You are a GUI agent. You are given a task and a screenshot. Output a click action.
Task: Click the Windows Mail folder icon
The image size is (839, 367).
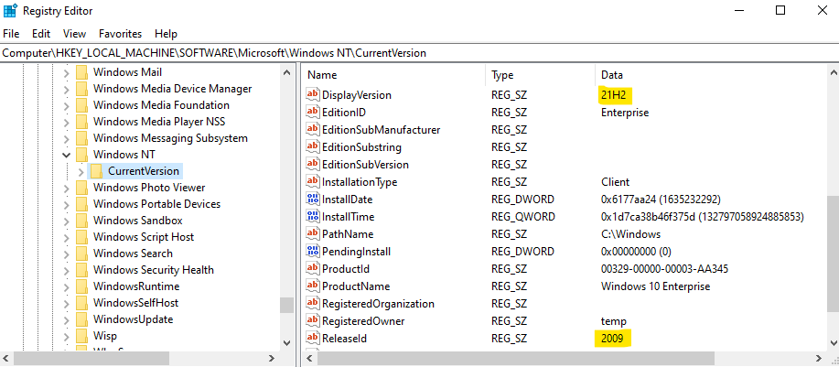tap(81, 72)
